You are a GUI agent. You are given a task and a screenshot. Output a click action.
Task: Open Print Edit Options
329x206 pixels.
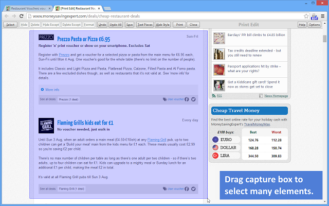point(314,25)
